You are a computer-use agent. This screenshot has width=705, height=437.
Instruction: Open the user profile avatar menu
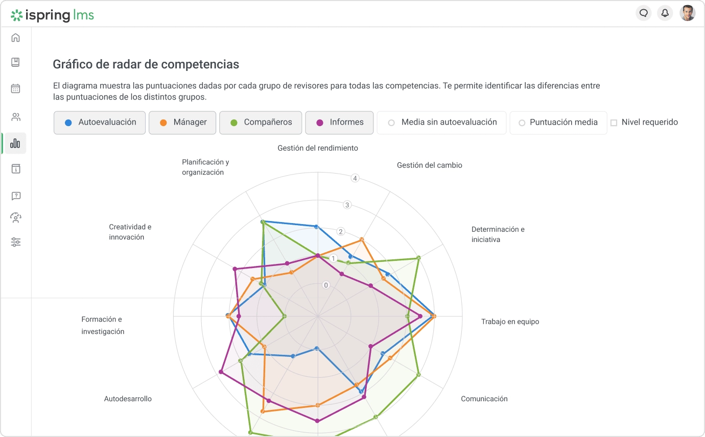click(x=688, y=13)
